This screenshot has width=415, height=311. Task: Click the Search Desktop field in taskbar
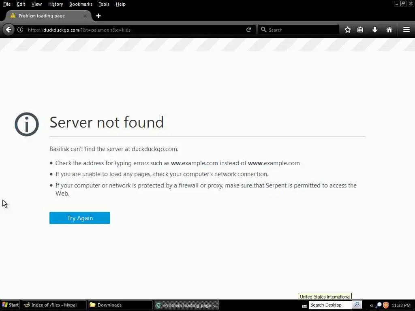click(x=330, y=305)
